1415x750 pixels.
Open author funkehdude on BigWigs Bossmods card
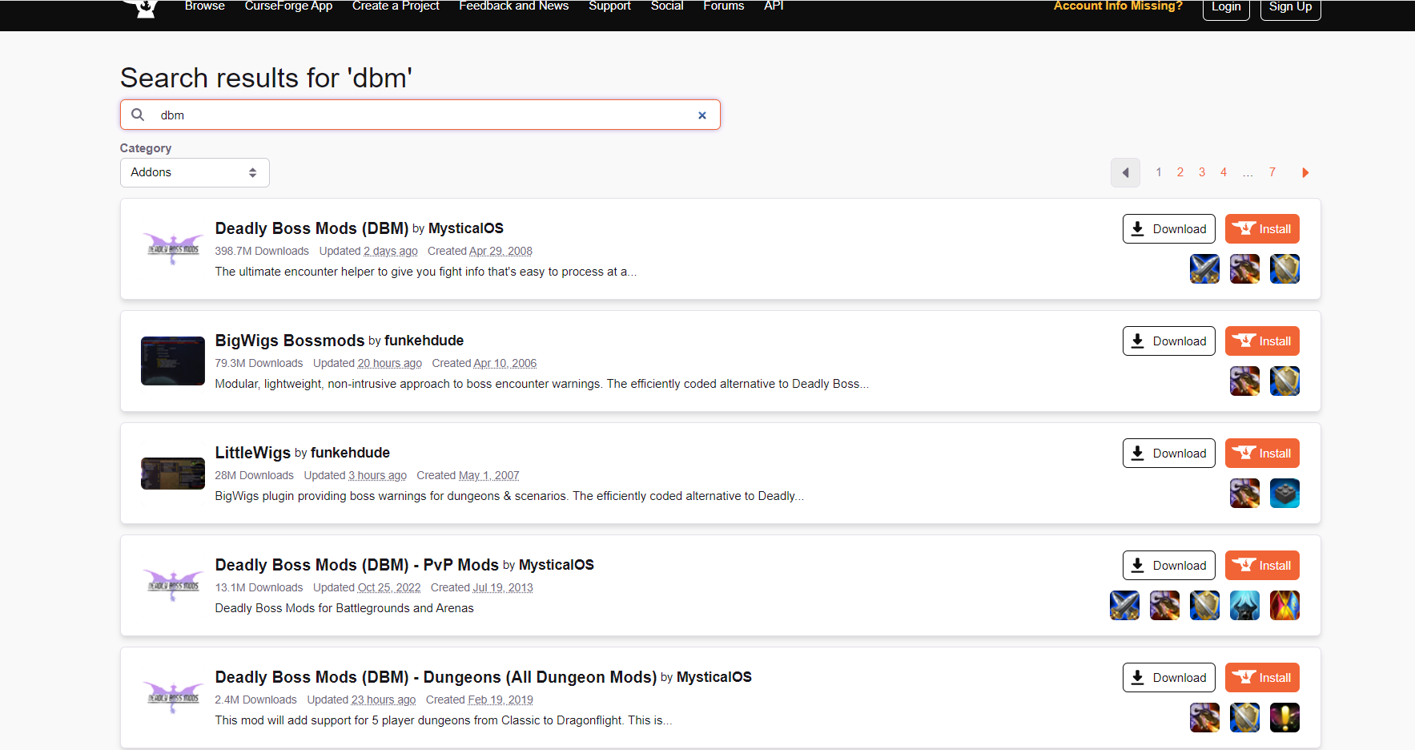[x=424, y=341]
